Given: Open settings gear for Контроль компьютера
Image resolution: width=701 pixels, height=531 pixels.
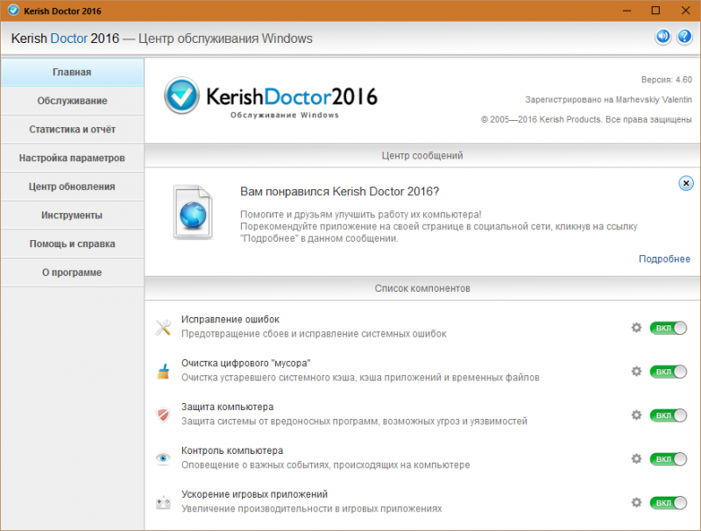Looking at the screenshot, I should coord(636,458).
